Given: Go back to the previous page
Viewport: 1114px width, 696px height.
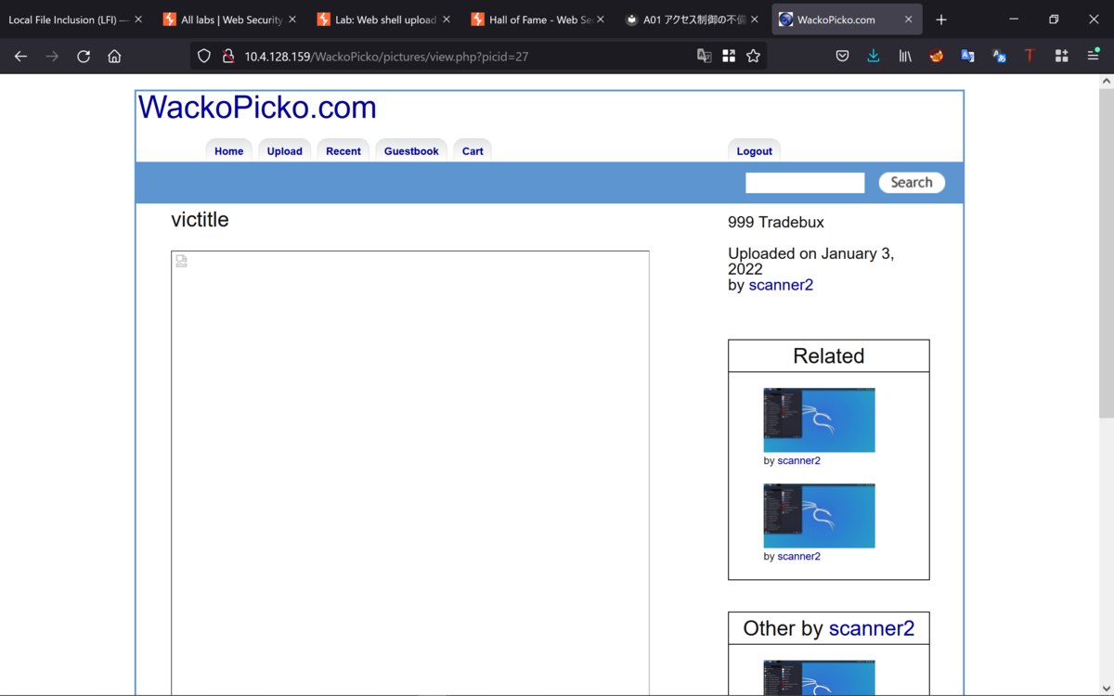Looking at the screenshot, I should pos(20,56).
